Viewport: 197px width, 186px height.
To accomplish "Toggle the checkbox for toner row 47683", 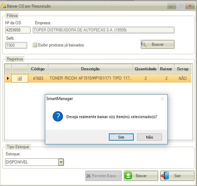I will (x=20, y=78).
